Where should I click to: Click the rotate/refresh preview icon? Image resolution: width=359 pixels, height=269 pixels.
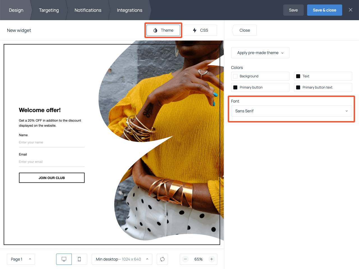click(x=162, y=259)
